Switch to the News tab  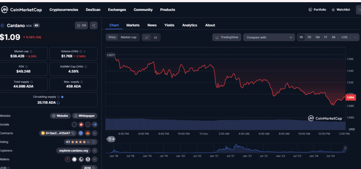pos(152,25)
